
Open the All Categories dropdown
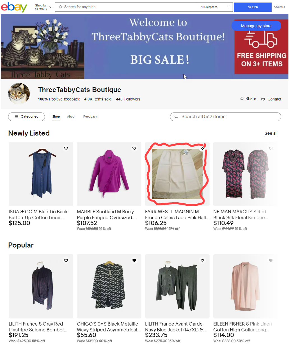coord(215,7)
